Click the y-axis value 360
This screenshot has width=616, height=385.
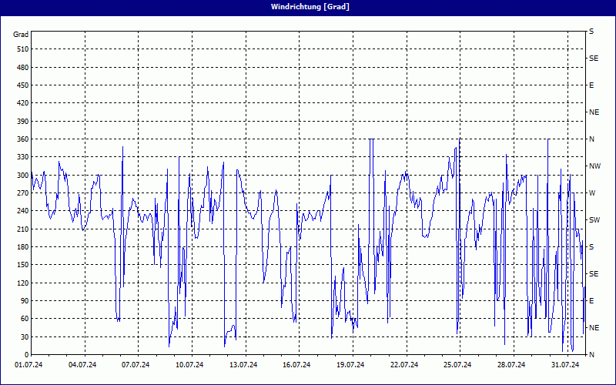(x=23, y=139)
